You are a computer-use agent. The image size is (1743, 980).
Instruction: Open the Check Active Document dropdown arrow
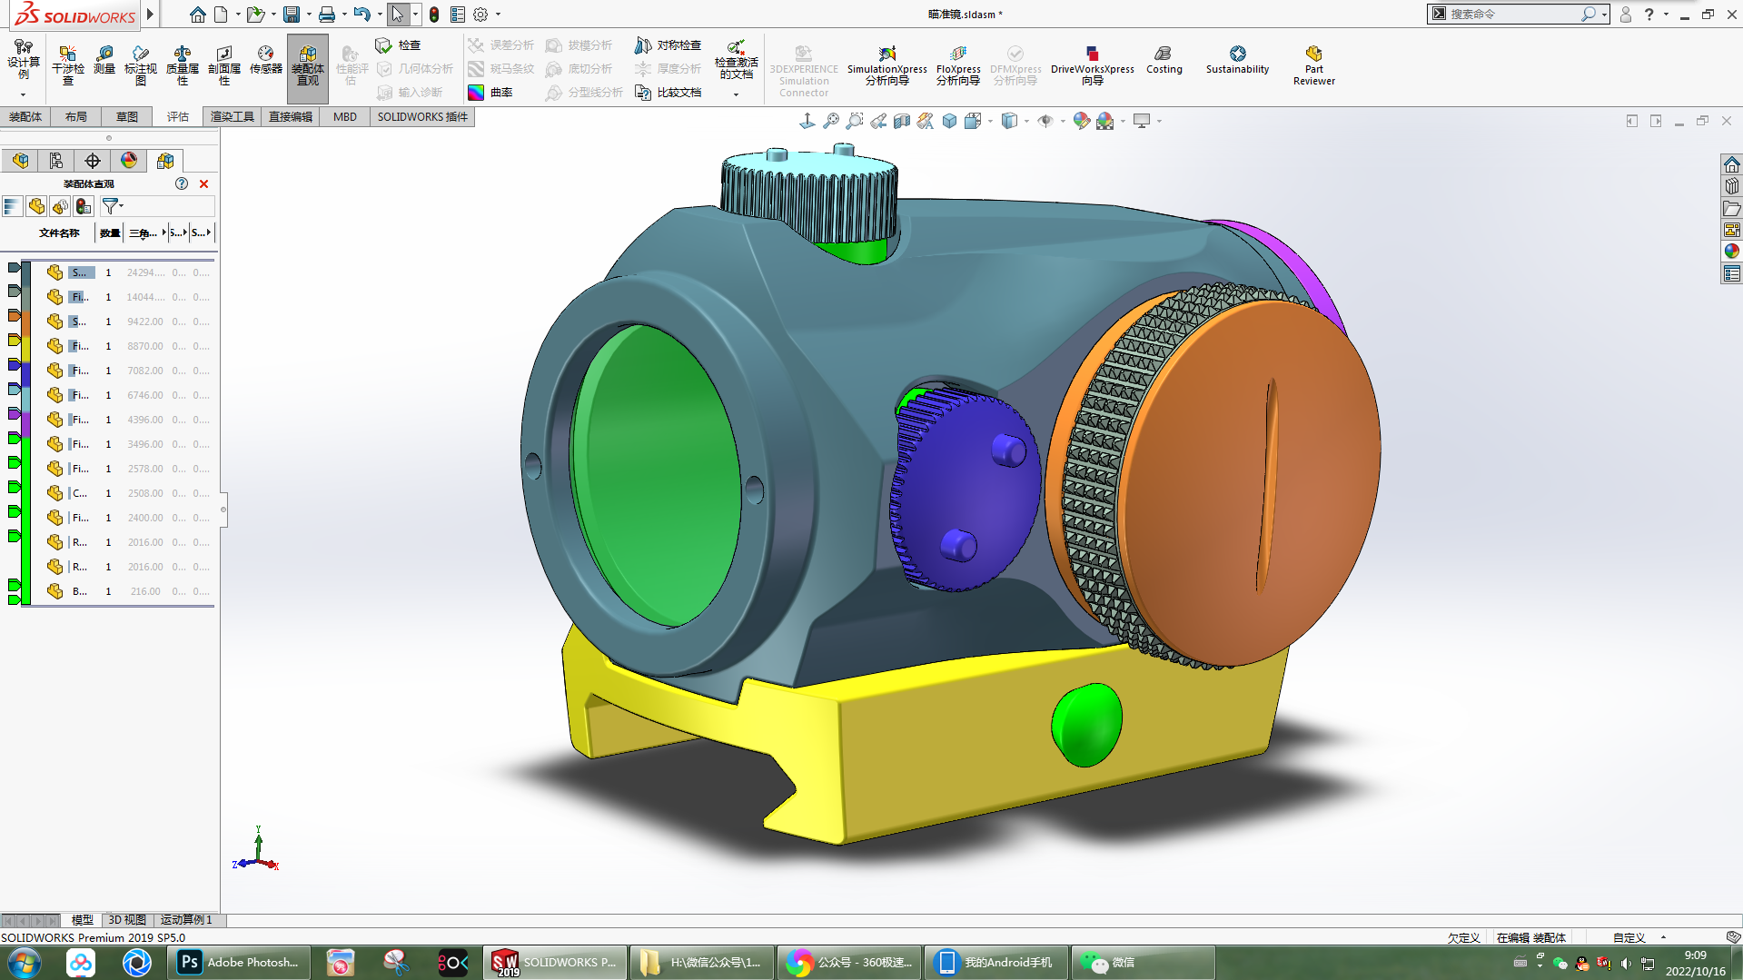(x=736, y=94)
